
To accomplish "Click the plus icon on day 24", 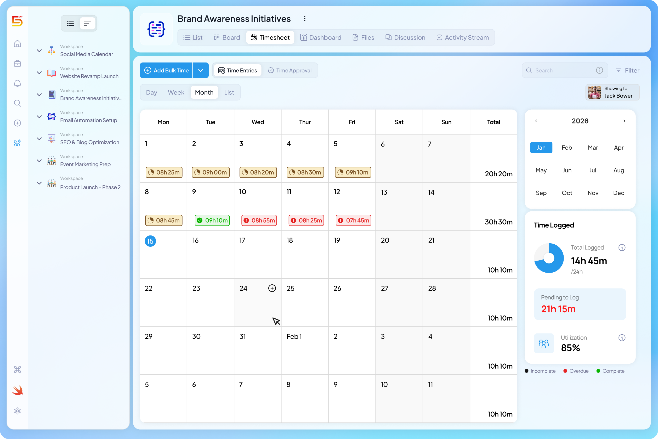I will (x=272, y=288).
